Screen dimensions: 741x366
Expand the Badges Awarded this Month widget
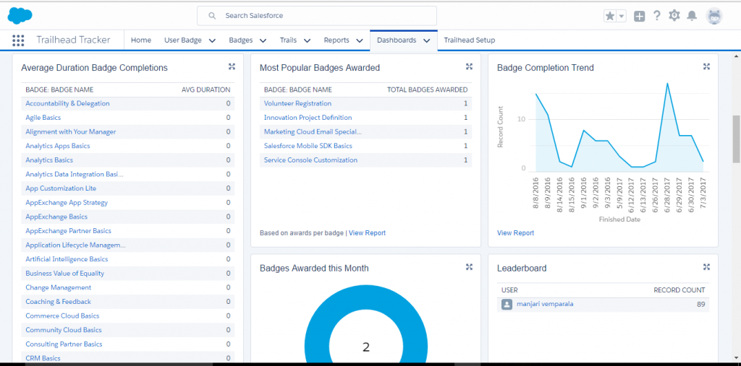tap(469, 267)
